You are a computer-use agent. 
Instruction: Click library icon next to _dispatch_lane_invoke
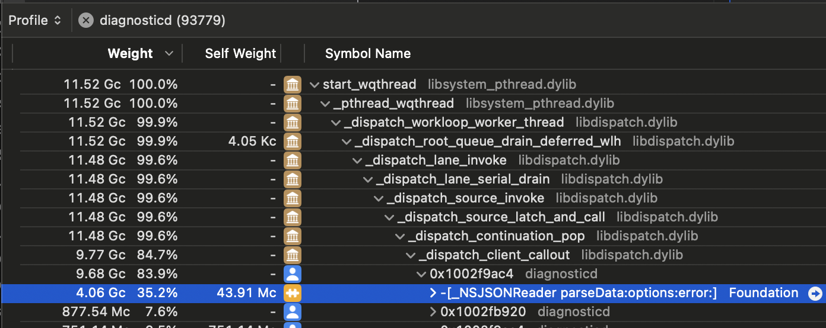pos(292,160)
